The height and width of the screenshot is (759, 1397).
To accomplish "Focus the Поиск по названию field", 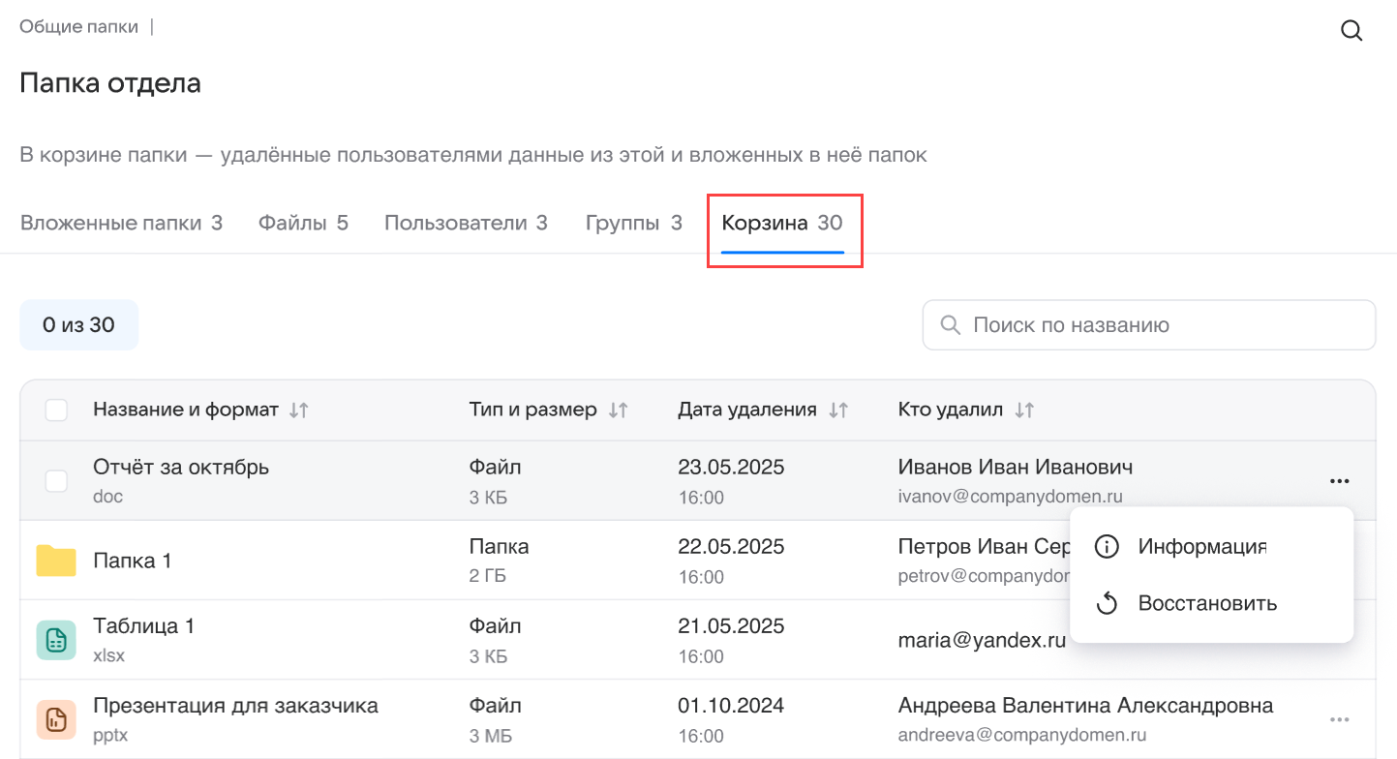I will [1162, 325].
